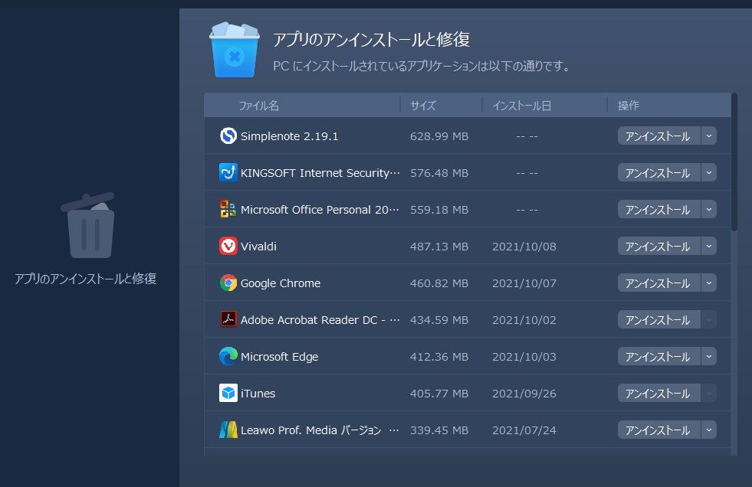This screenshot has height=487, width=752.
Task: Sort by サイズ column header
Action: pos(423,106)
